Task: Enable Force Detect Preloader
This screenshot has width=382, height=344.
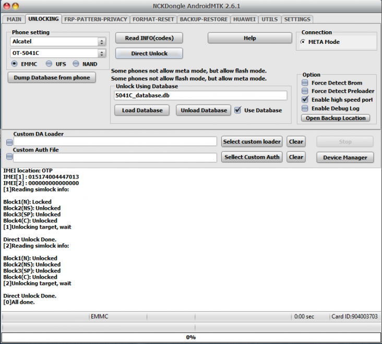Action: coord(305,91)
